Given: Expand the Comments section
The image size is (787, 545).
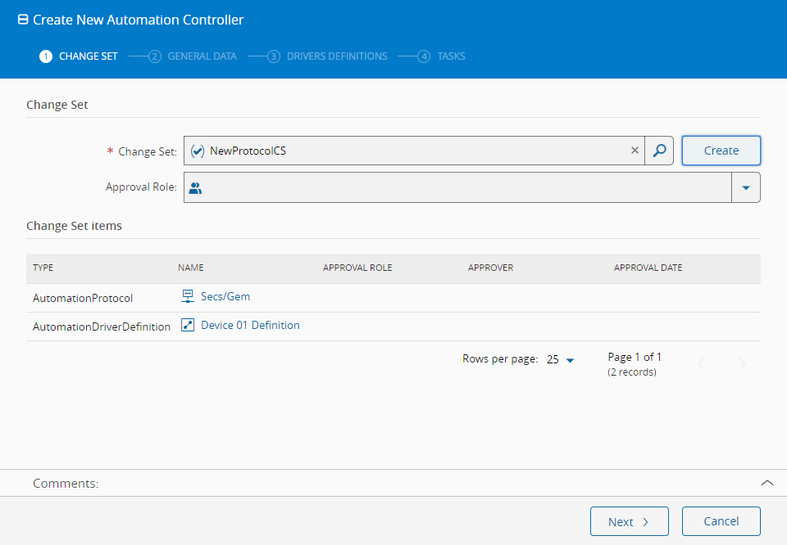Looking at the screenshot, I should (767, 483).
